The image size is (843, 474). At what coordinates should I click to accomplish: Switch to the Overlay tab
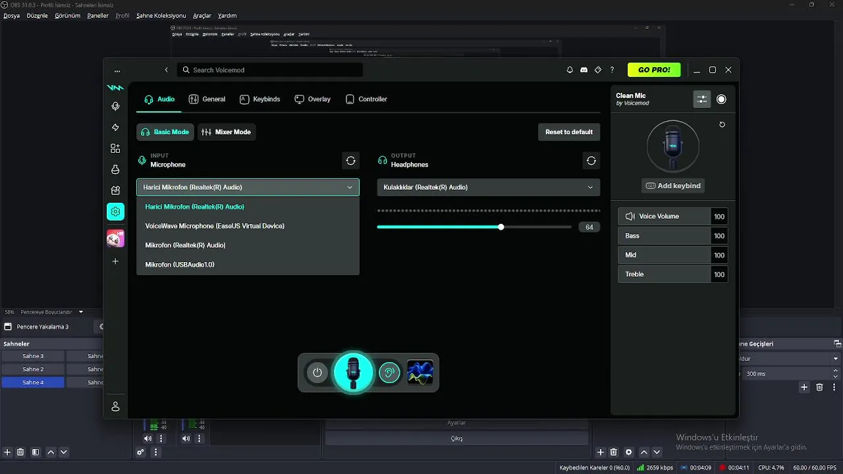312,99
